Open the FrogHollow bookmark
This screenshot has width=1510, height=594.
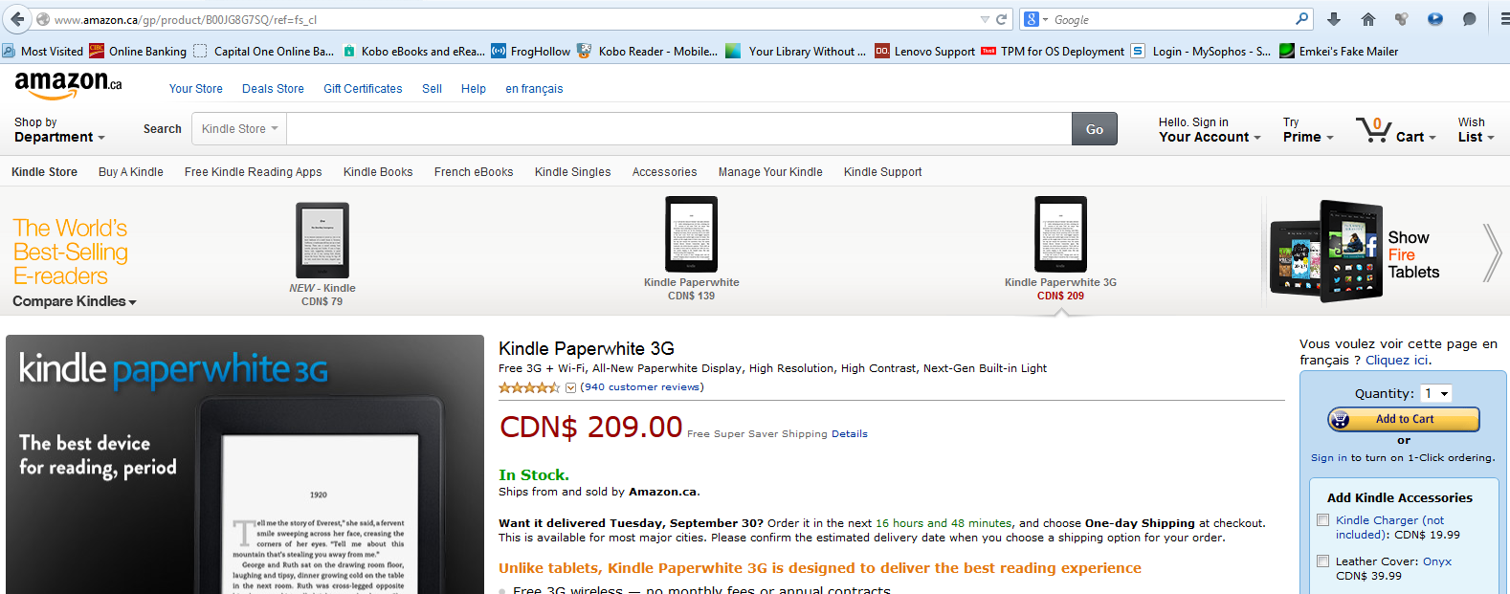pos(531,52)
